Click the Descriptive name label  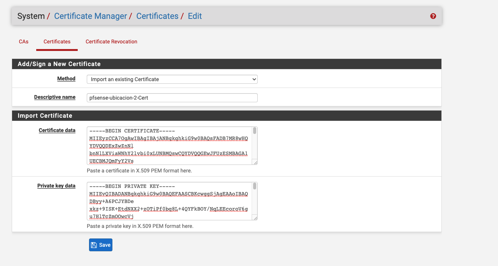[55, 97]
